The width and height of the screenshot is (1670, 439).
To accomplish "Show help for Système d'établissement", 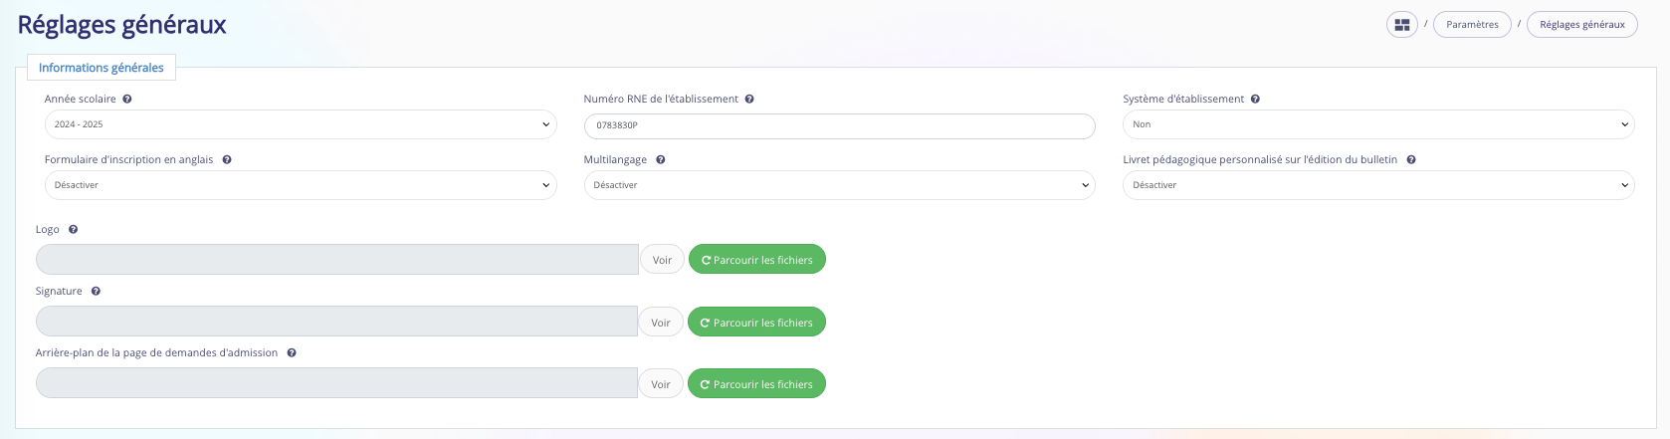I will click(1255, 100).
